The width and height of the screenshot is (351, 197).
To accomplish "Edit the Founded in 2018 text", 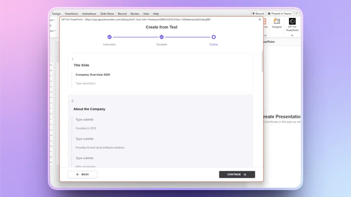I will click(x=86, y=128).
